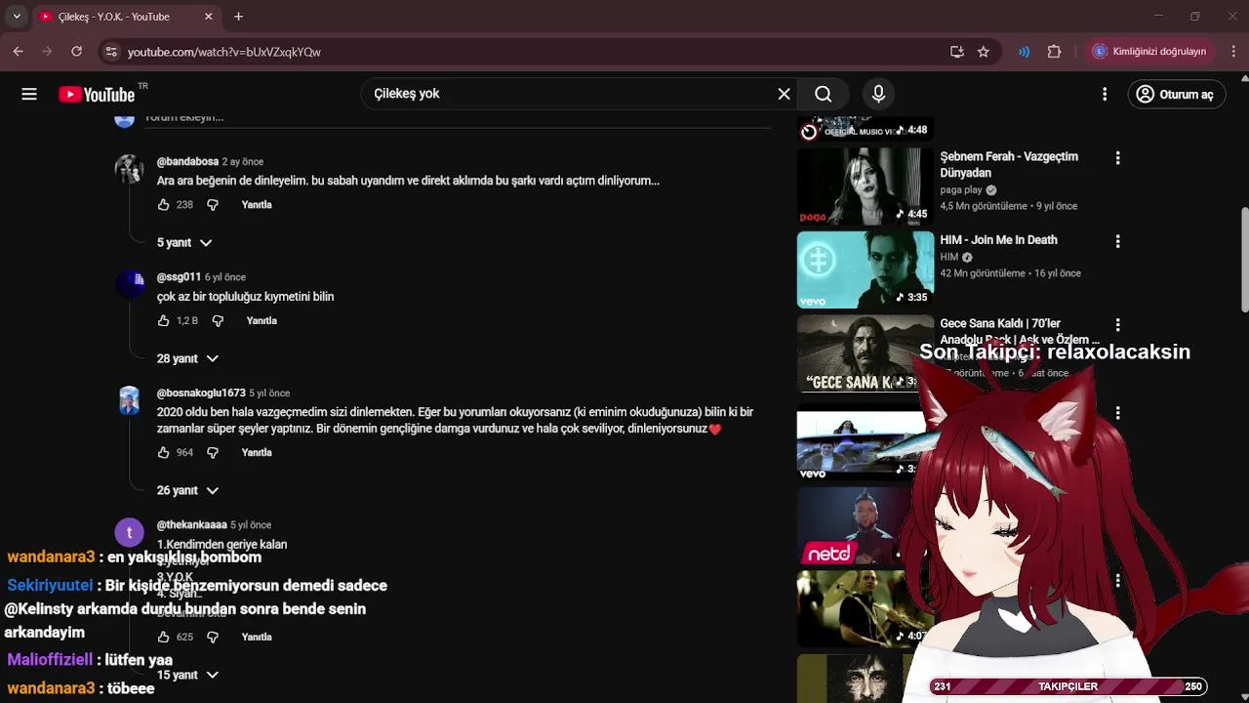Click the page vertical scrollbar thumb
The width and height of the screenshot is (1249, 703).
click(1243, 260)
